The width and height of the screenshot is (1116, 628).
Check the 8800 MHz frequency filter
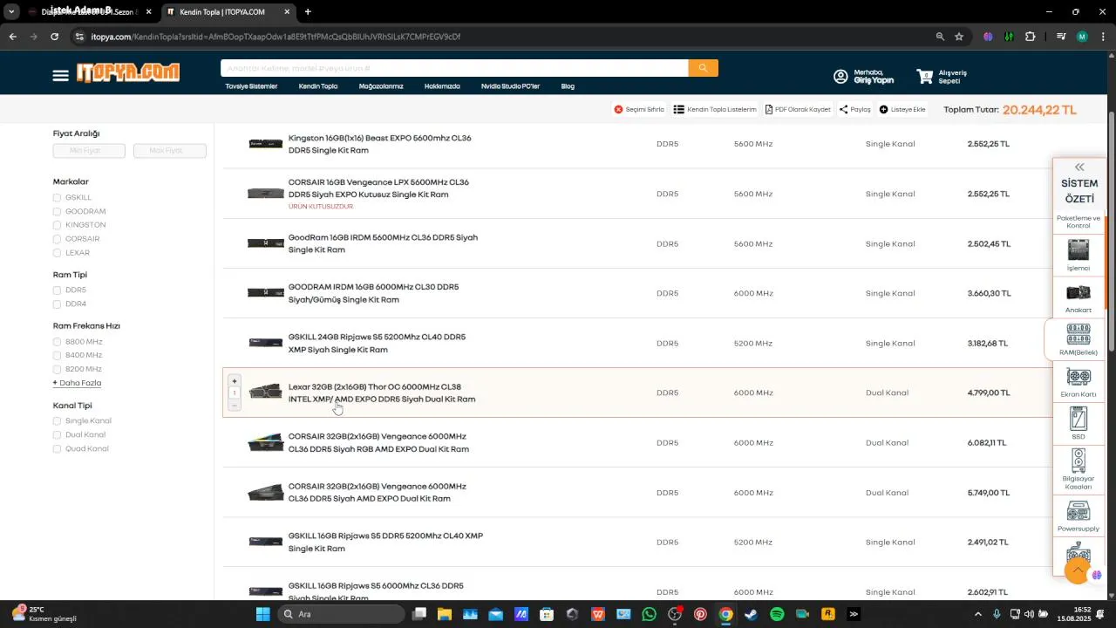point(57,342)
